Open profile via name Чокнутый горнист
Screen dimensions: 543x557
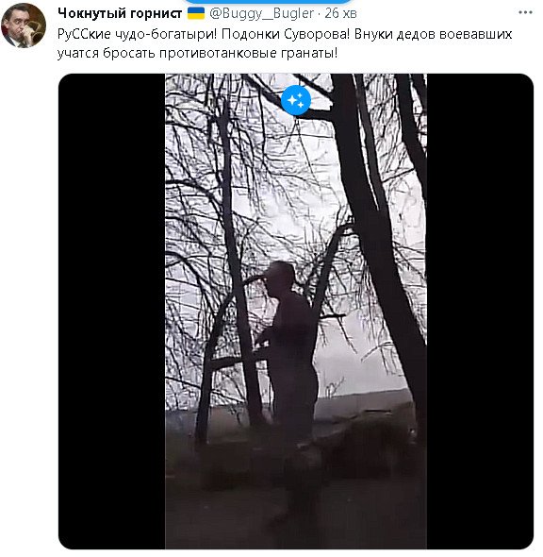click(x=120, y=13)
